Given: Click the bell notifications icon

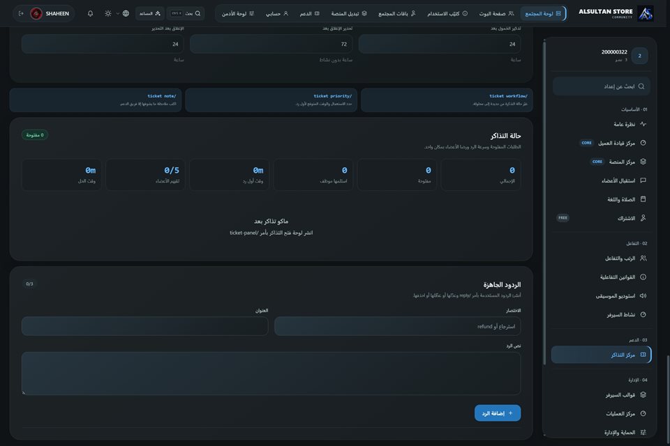Looking at the screenshot, I should 90,14.
